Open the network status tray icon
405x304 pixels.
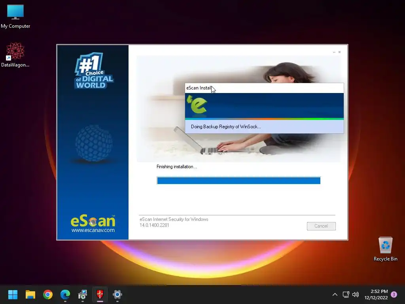coord(346,294)
